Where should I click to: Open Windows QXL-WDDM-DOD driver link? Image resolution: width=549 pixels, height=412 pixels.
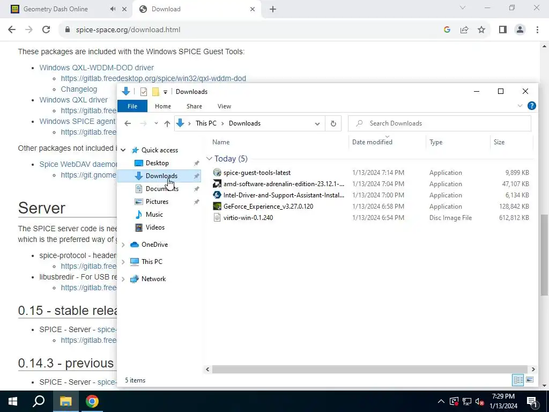tap(97, 68)
